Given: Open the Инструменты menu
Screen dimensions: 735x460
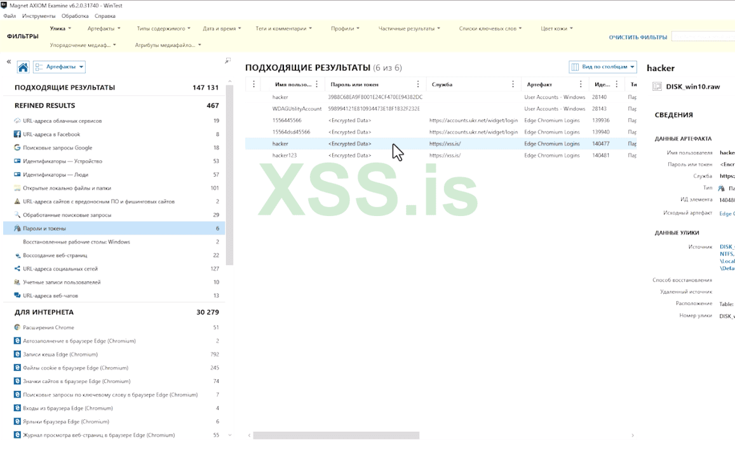Looking at the screenshot, I should pyautogui.click(x=39, y=16).
